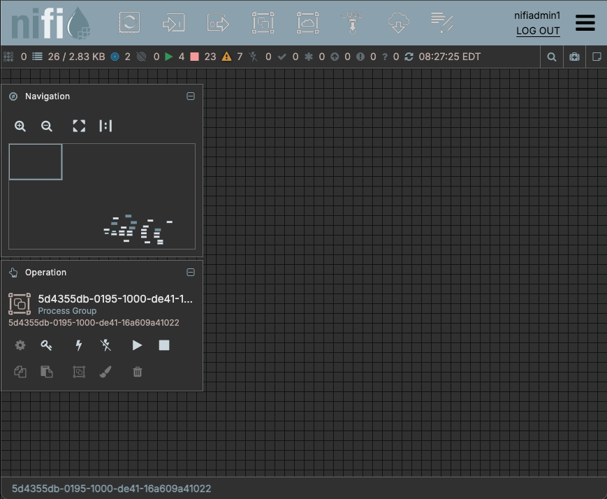Screen dimensions: 607x499
Task: Open the global hamburger menu
Action: pos(585,22)
